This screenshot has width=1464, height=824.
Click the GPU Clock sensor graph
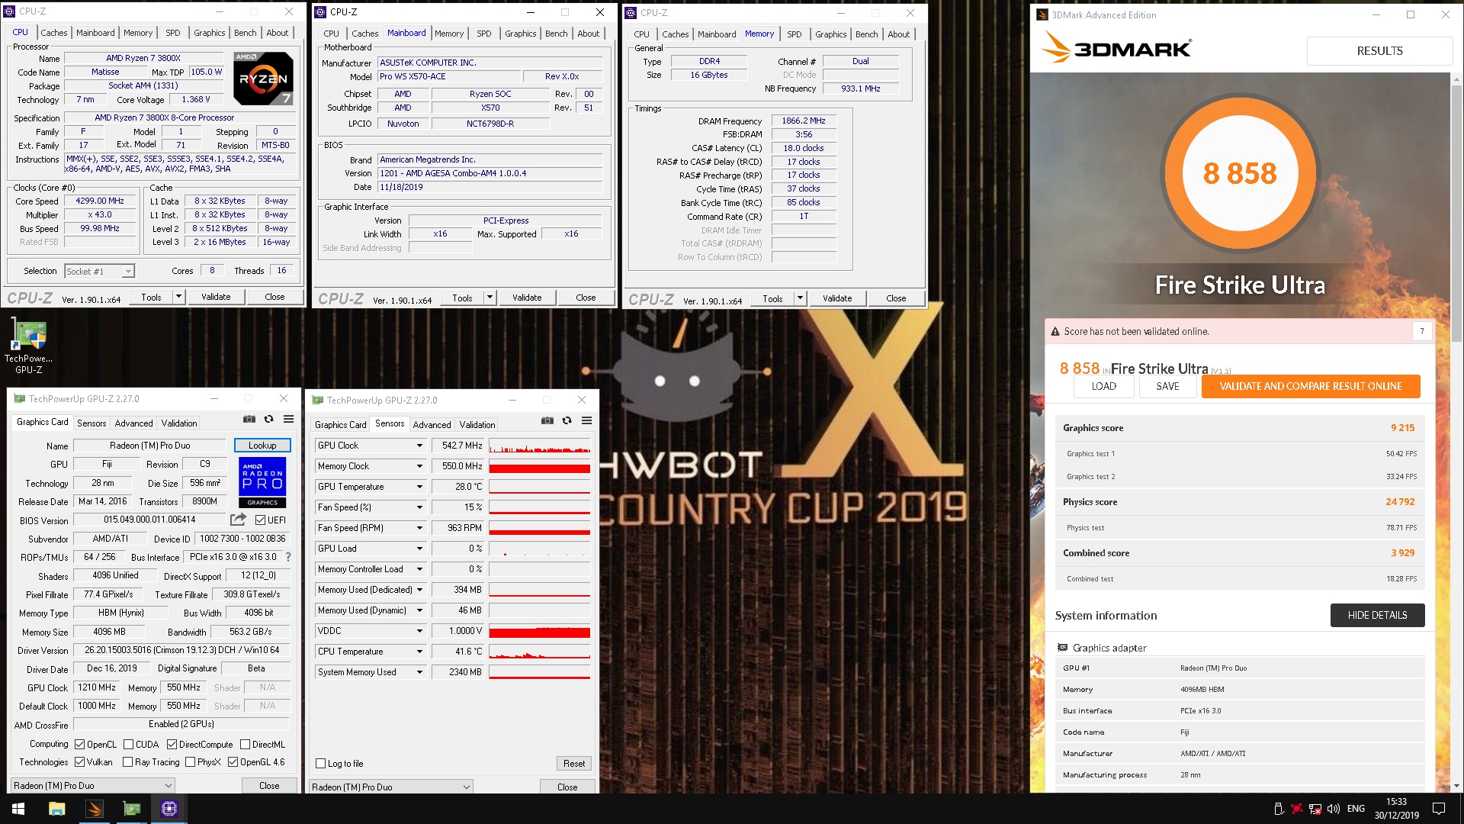(x=539, y=446)
